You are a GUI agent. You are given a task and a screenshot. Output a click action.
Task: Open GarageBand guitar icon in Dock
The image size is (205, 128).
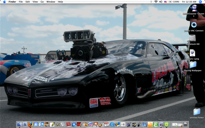tap(101, 124)
